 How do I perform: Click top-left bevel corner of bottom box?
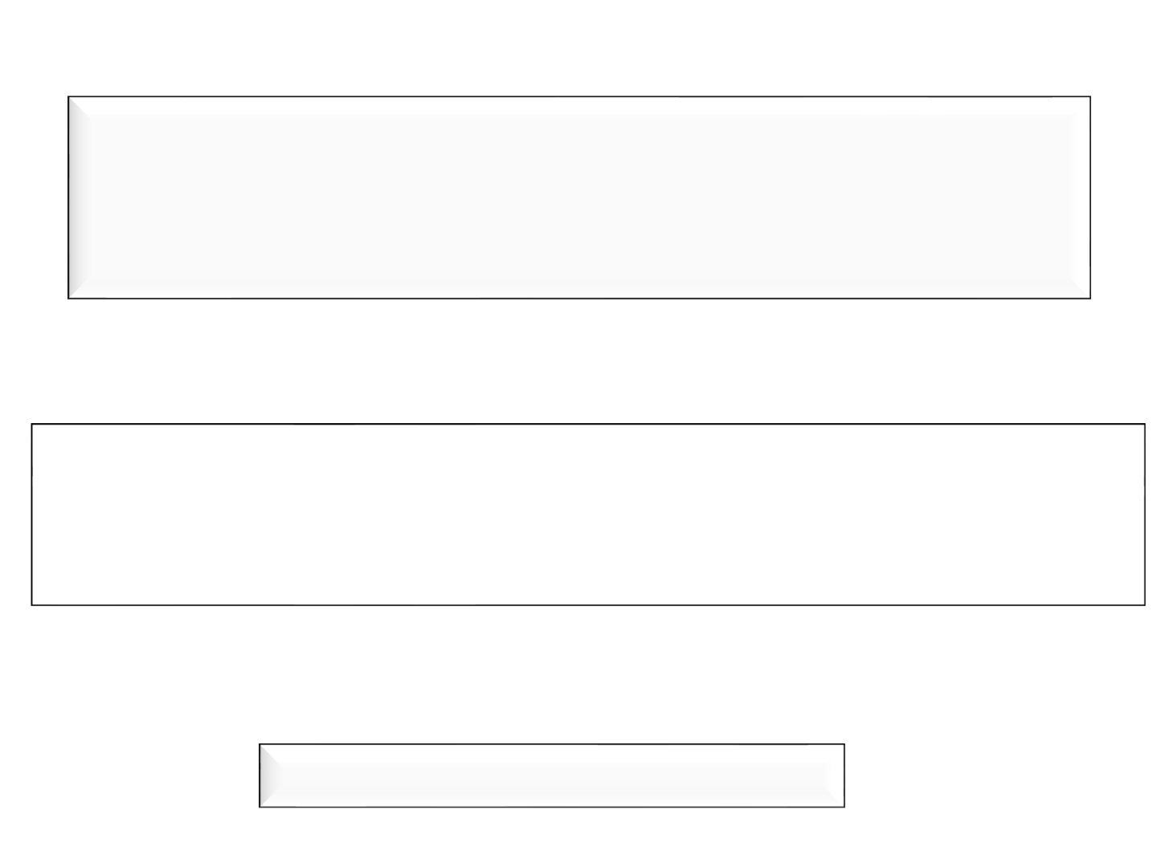coord(266,751)
